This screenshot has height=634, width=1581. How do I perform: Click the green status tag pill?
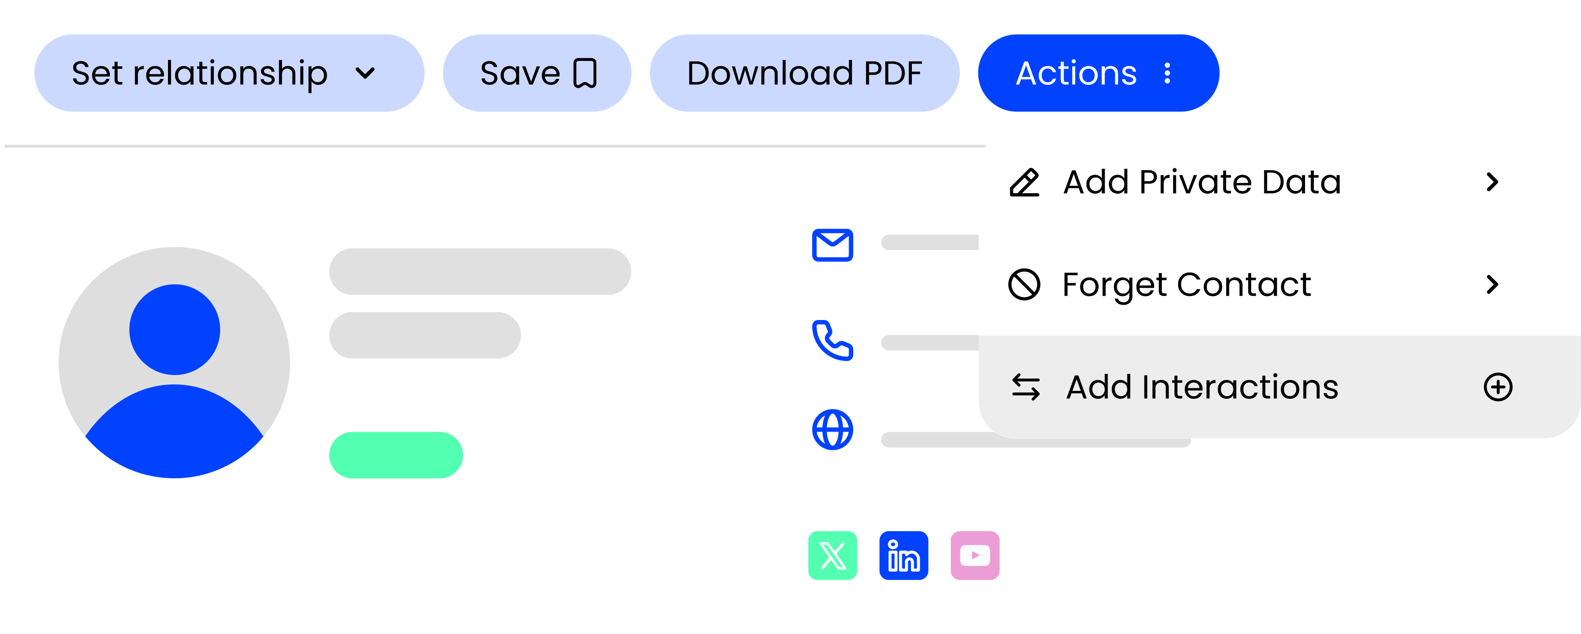(396, 455)
